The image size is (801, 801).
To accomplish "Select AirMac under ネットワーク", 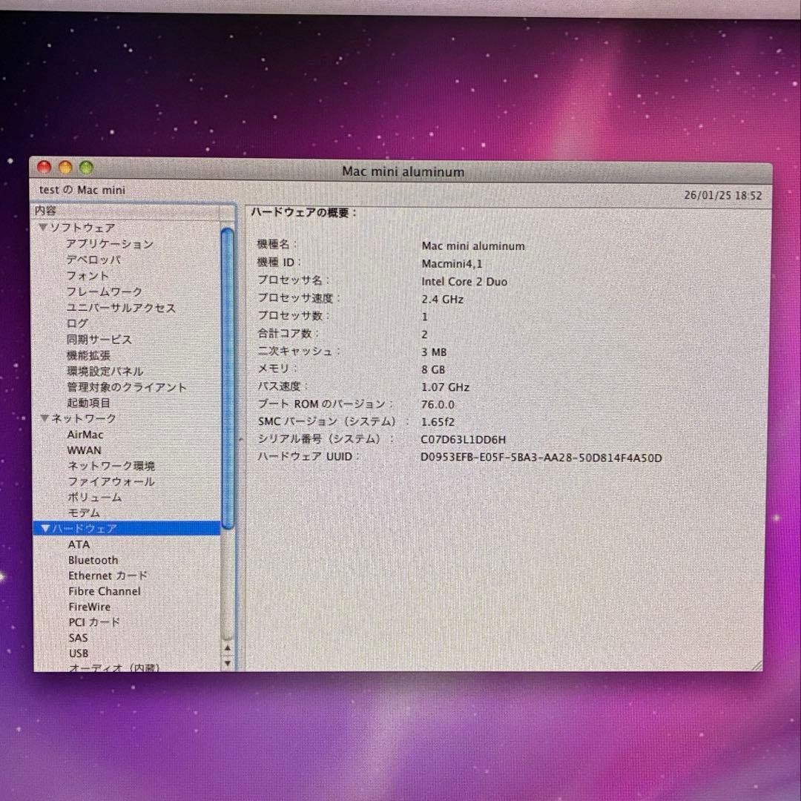I will pyautogui.click(x=84, y=435).
